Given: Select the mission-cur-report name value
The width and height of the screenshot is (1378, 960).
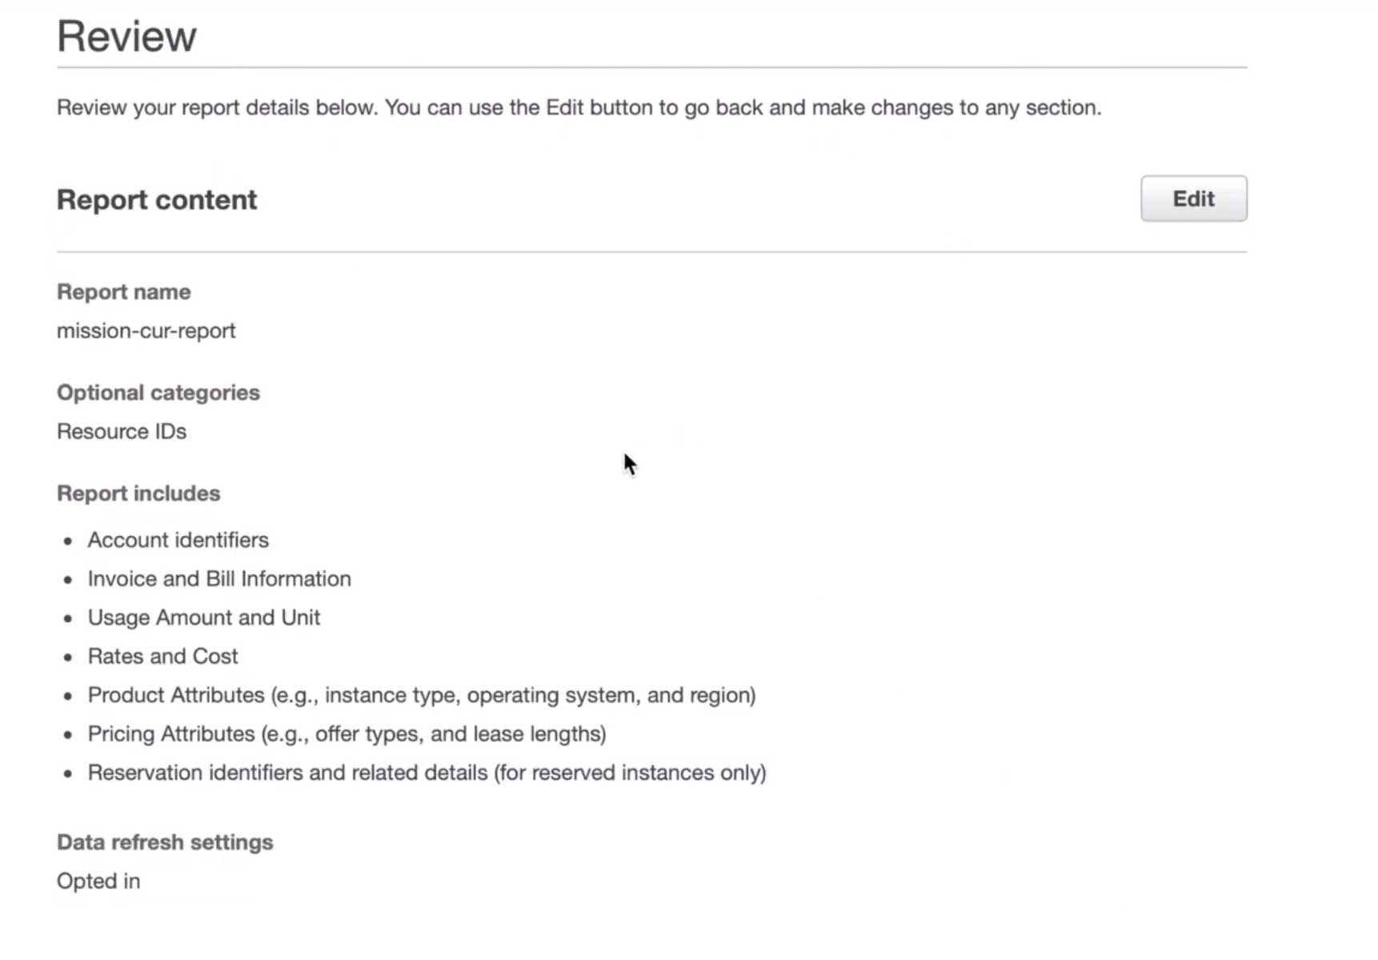Looking at the screenshot, I should (146, 330).
